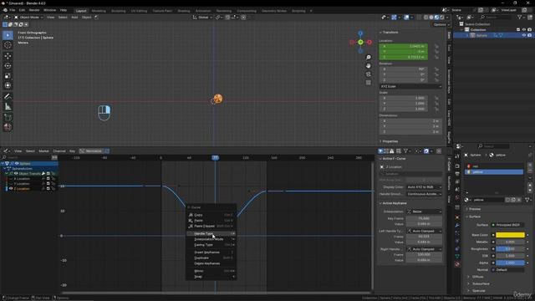Open the Object Data properties tab icon
535x301 pixels.
pyautogui.click(x=457, y=256)
